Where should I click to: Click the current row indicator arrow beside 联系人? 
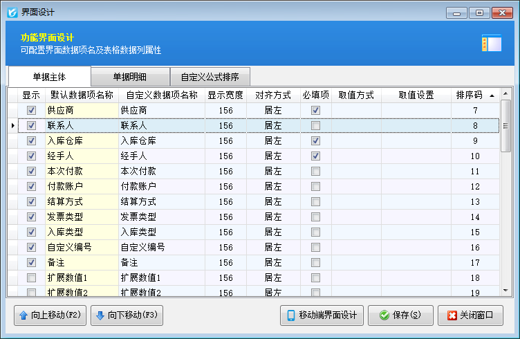[x=13, y=126]
